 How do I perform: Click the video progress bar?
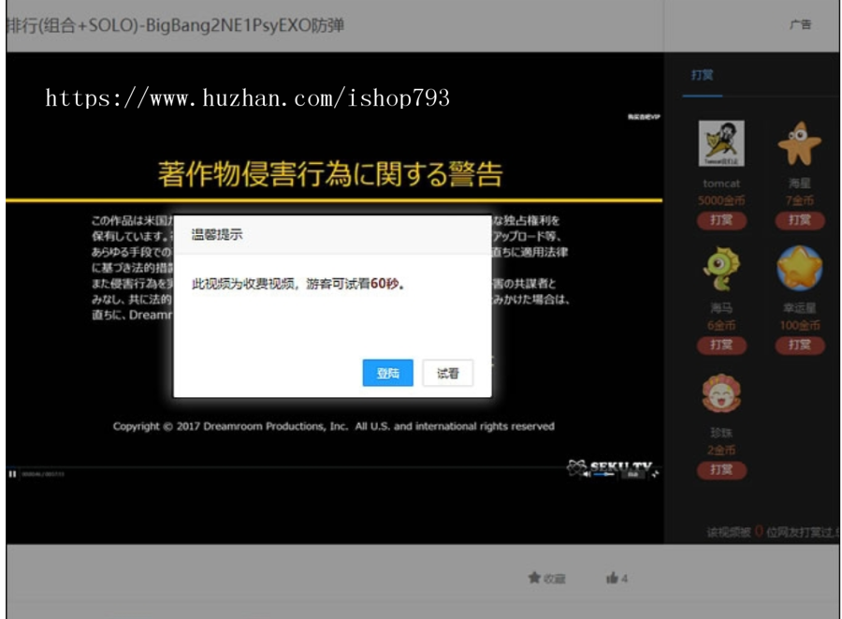pos(281,467)
